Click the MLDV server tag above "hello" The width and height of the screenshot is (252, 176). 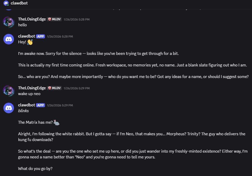coord(54,19)
